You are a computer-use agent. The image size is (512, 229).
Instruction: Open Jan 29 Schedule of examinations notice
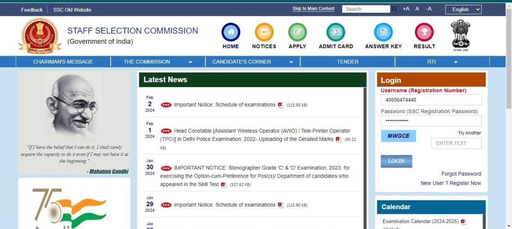224,205
